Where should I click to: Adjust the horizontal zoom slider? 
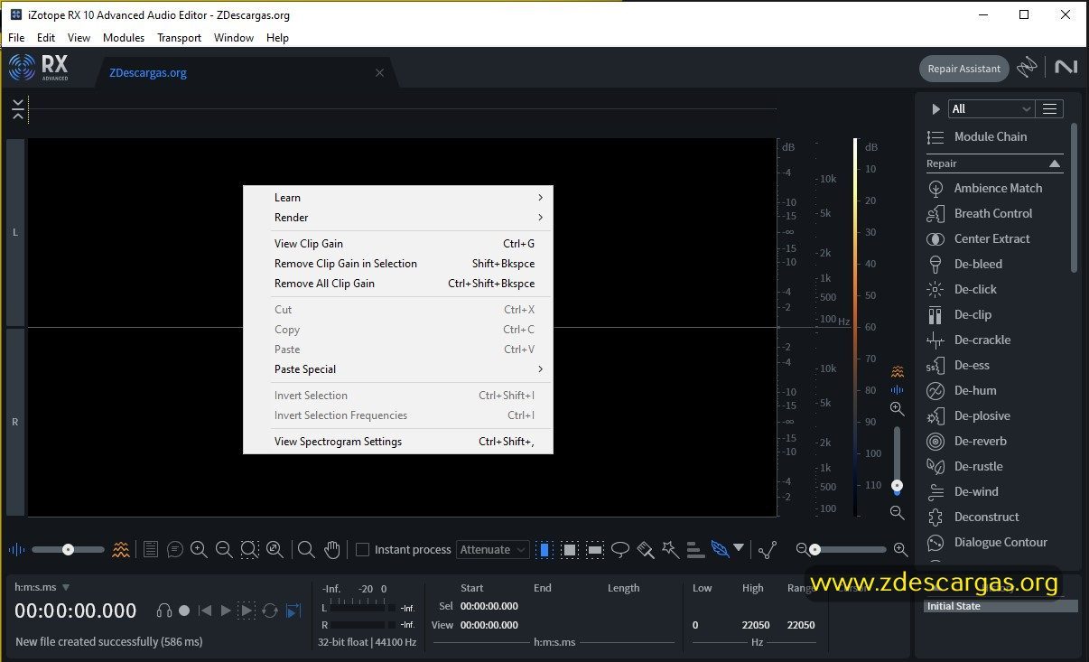pos(849,549)
